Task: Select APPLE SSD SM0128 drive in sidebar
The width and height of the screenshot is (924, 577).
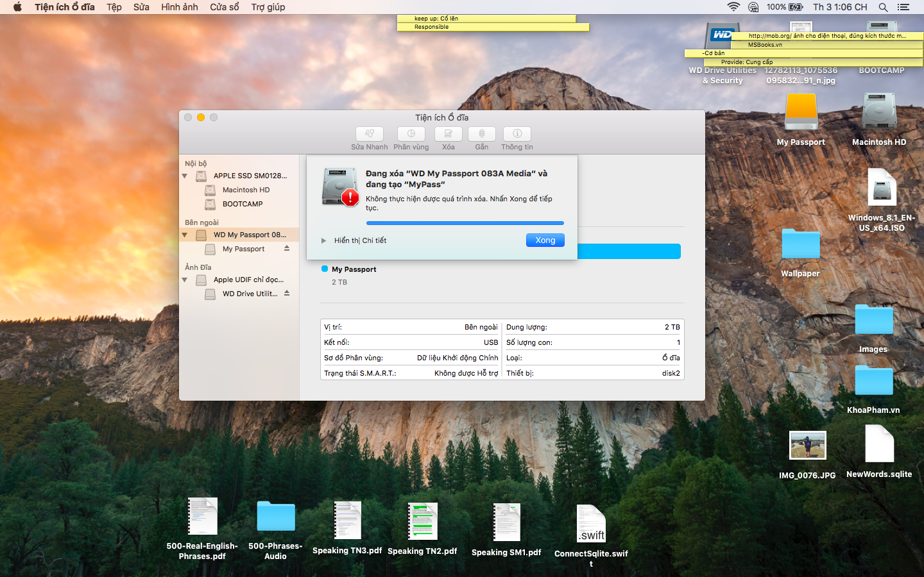Action: pos(239,176)
